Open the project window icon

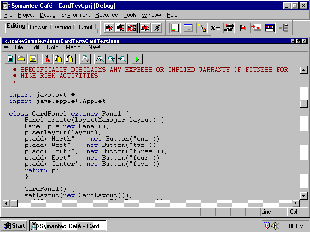188,28
